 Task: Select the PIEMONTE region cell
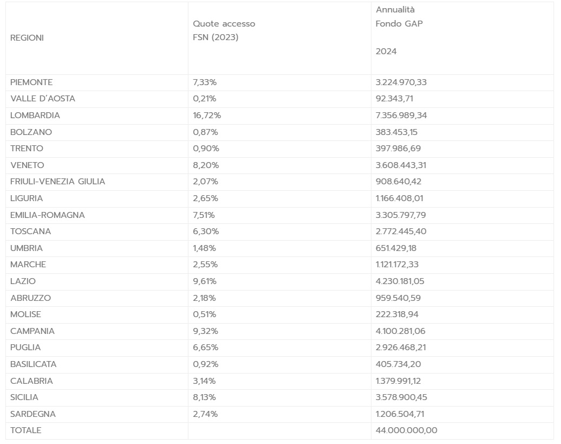(31, 82)
